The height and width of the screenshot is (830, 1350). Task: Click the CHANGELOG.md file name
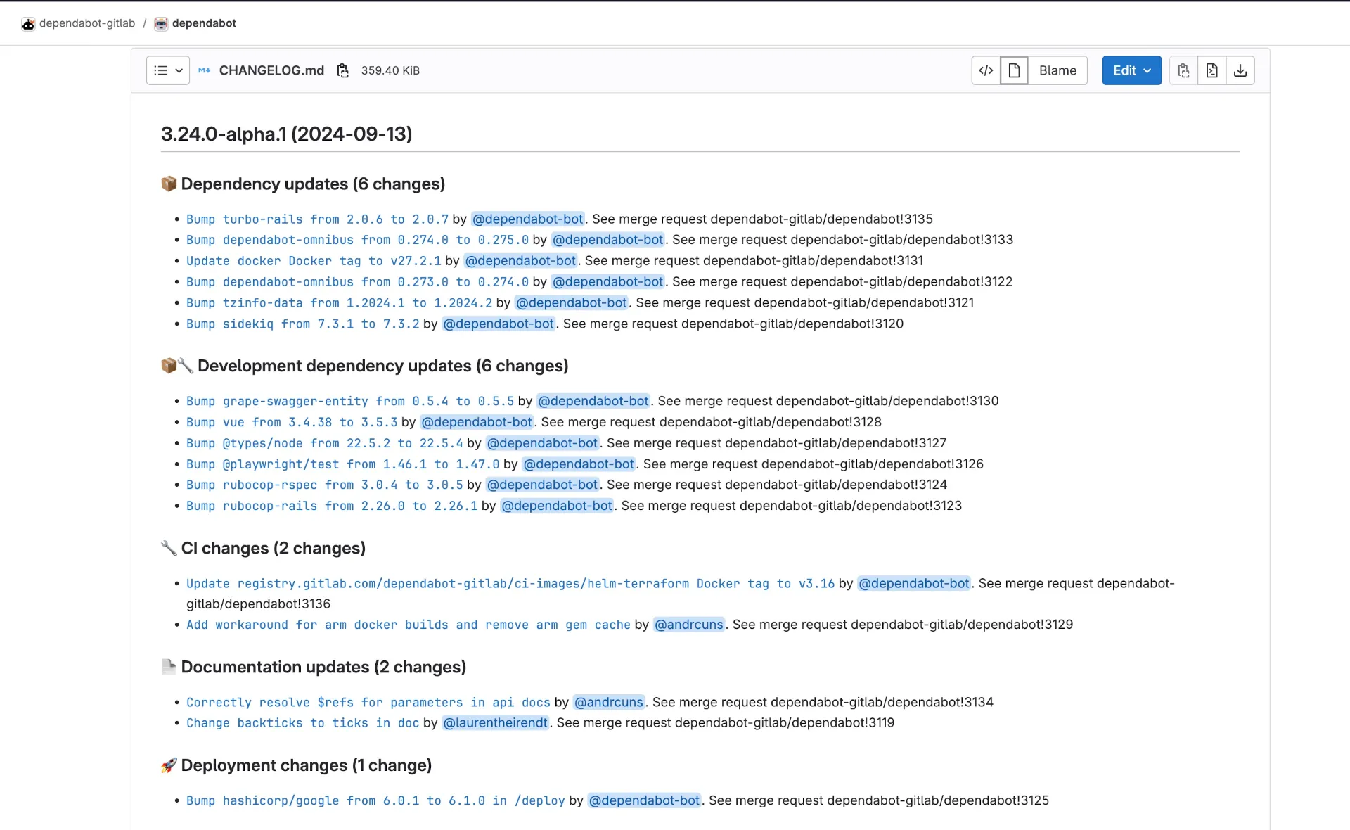coord(271,71)
